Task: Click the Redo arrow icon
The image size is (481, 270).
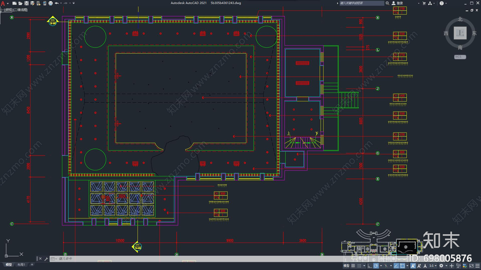Action: [x=66, y=3]
